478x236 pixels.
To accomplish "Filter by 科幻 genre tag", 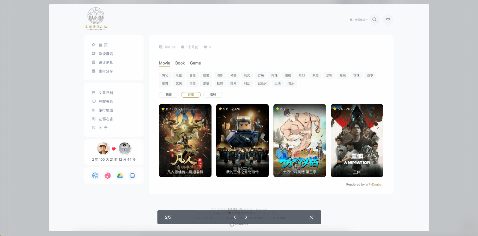I will click(x=247, y=83).
